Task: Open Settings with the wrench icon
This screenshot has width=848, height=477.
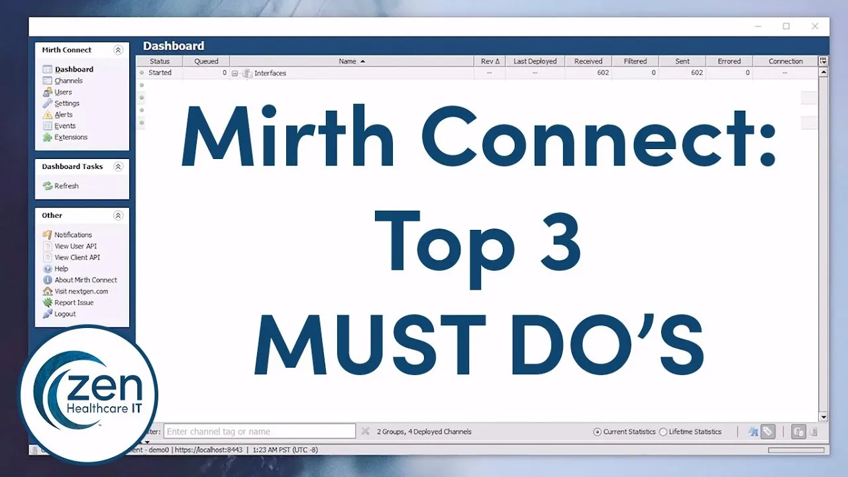Action: (x=48, y=103)
